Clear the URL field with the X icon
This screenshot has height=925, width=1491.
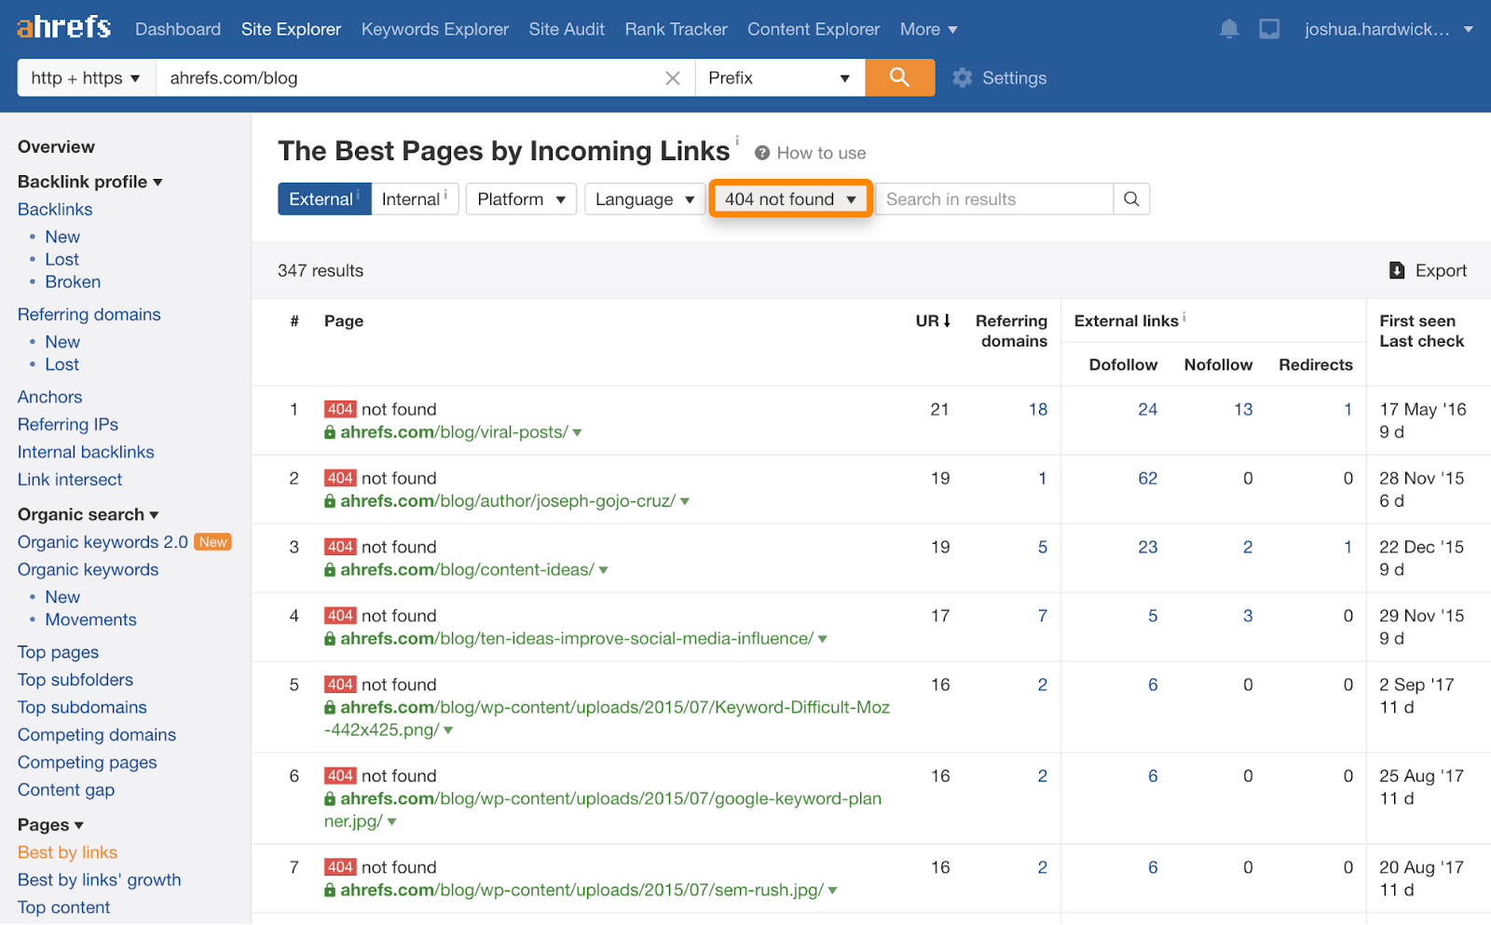673,78
